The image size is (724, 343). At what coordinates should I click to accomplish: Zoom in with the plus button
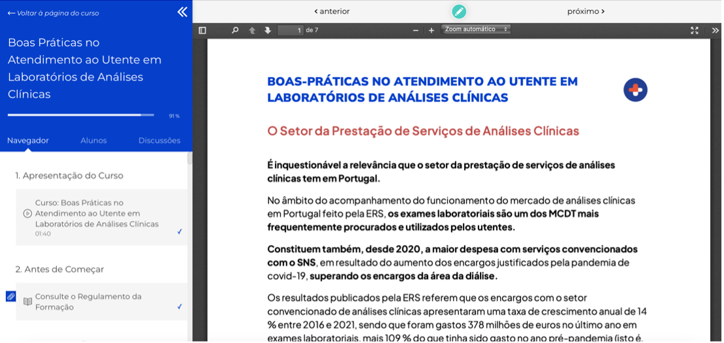click(x=431, y=30)
